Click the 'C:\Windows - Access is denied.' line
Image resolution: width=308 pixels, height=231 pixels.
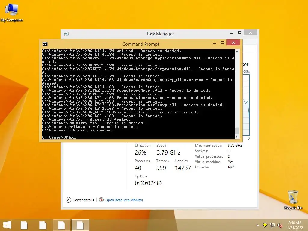tap(78, 130)
